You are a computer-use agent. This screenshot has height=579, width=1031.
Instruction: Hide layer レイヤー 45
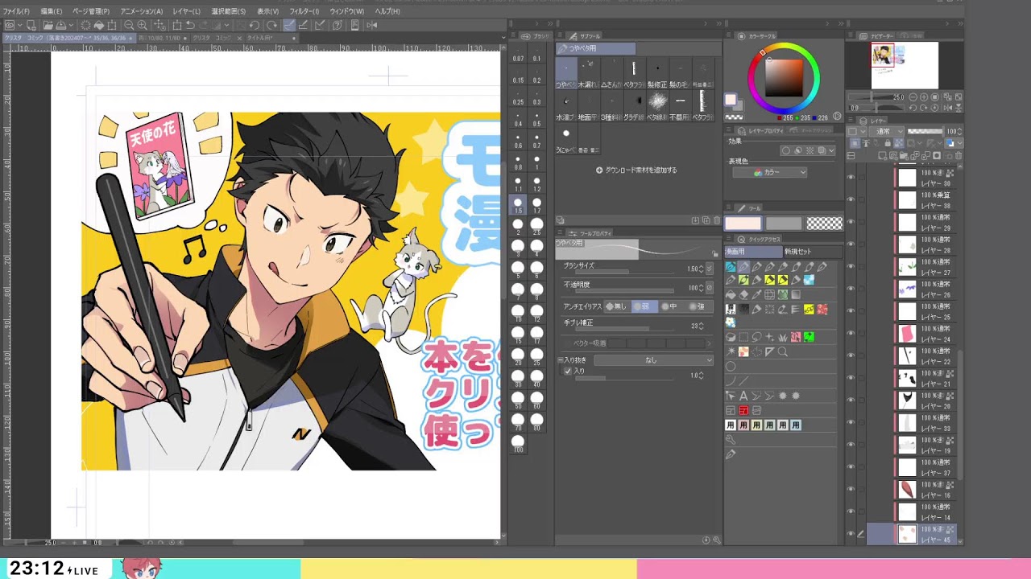851,534
